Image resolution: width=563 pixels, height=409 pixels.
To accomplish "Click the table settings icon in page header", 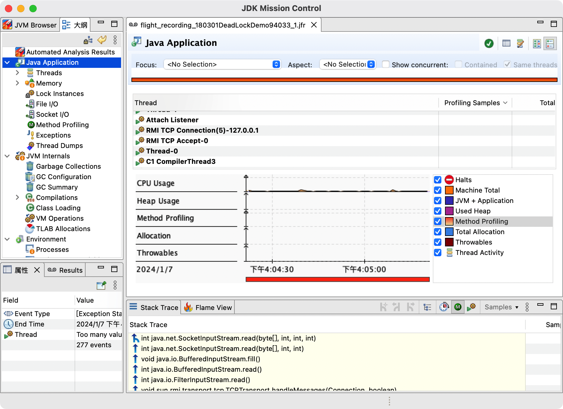I will (506, 43).
